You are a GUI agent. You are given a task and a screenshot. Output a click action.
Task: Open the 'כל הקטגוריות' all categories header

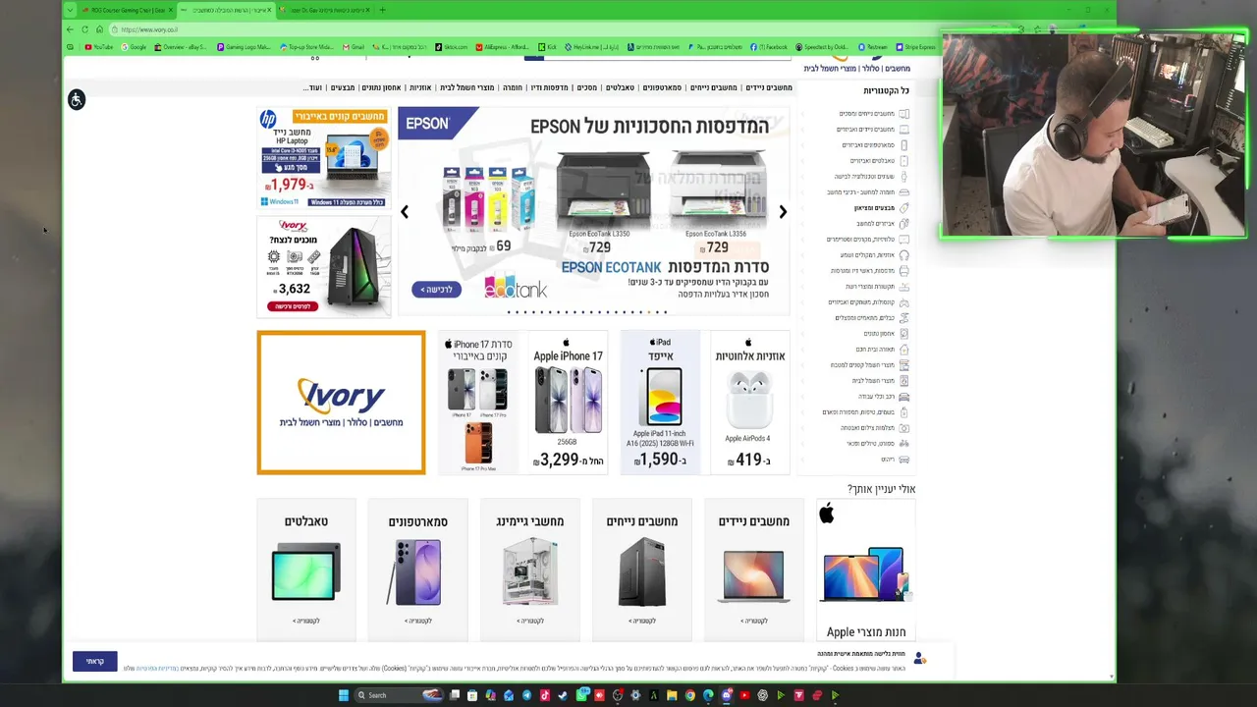coord(886,90)
